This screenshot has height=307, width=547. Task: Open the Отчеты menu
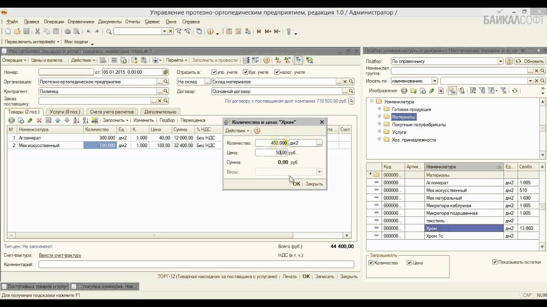(x=132, y=22)
